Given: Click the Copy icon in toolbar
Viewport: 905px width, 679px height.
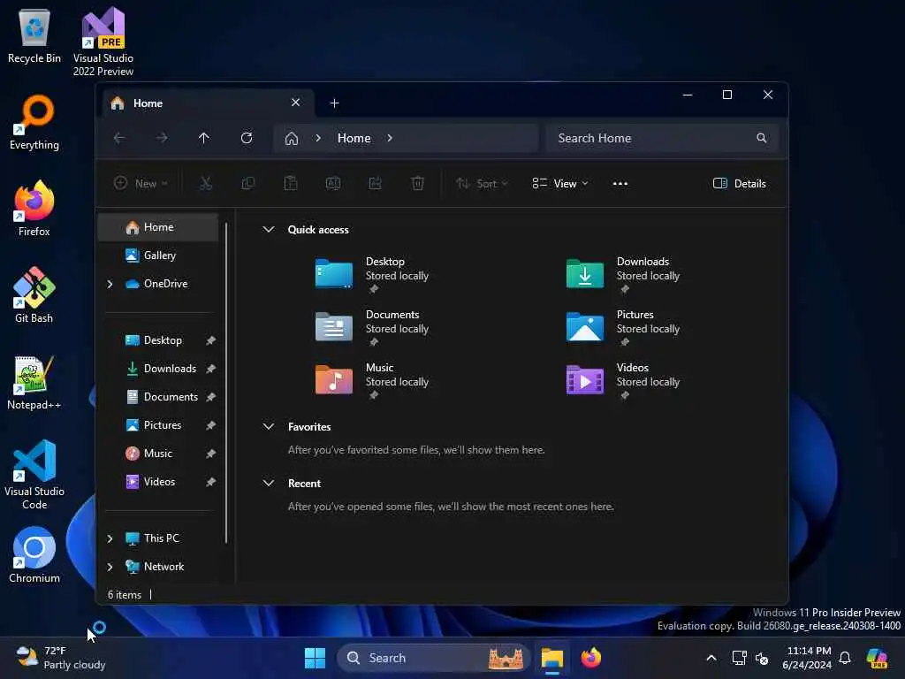Looking at the screenshot, I should 248,184.
